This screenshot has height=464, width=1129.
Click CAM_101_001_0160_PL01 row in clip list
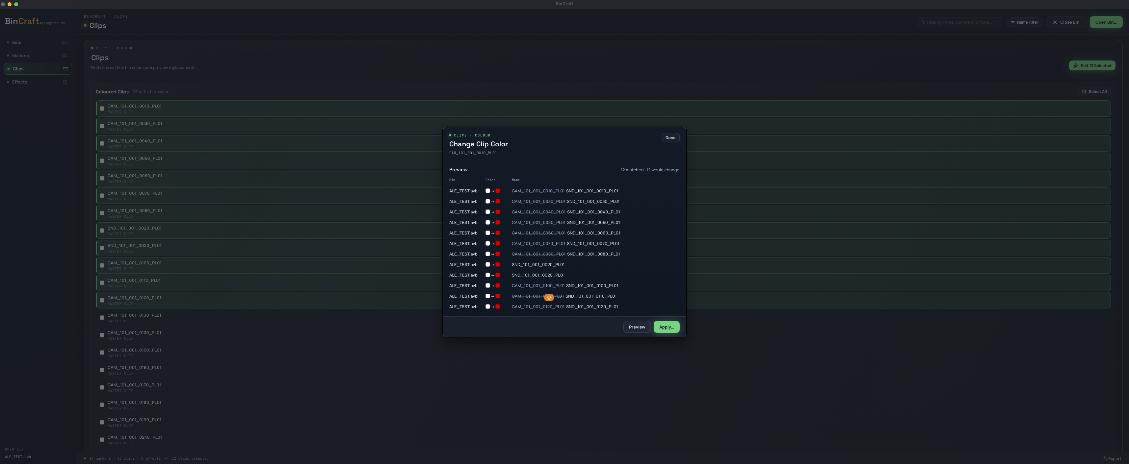[x=603, y=370]
